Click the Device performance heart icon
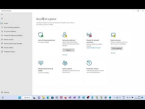 coord(41,63)
